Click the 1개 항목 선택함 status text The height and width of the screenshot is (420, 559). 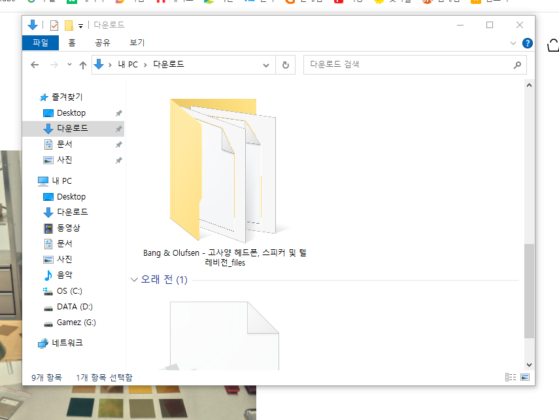(x=104, y=377)
